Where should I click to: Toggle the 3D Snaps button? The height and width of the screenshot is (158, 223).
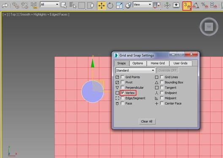(x=187, y=6)
